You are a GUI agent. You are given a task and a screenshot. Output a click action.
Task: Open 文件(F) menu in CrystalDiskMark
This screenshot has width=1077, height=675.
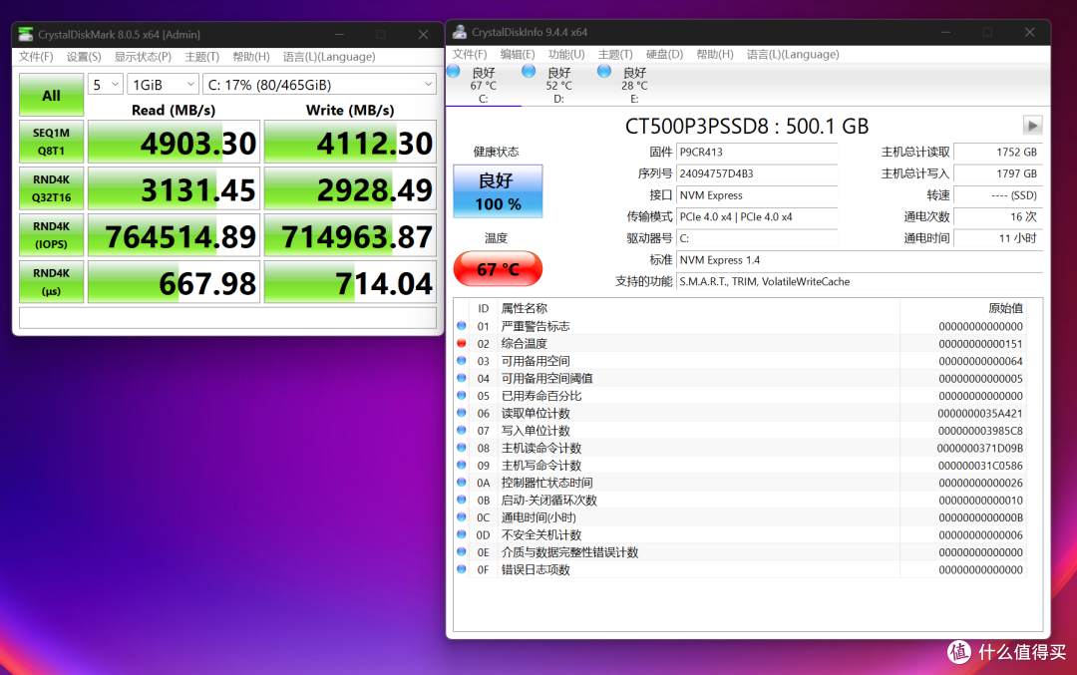pos(36,56)
